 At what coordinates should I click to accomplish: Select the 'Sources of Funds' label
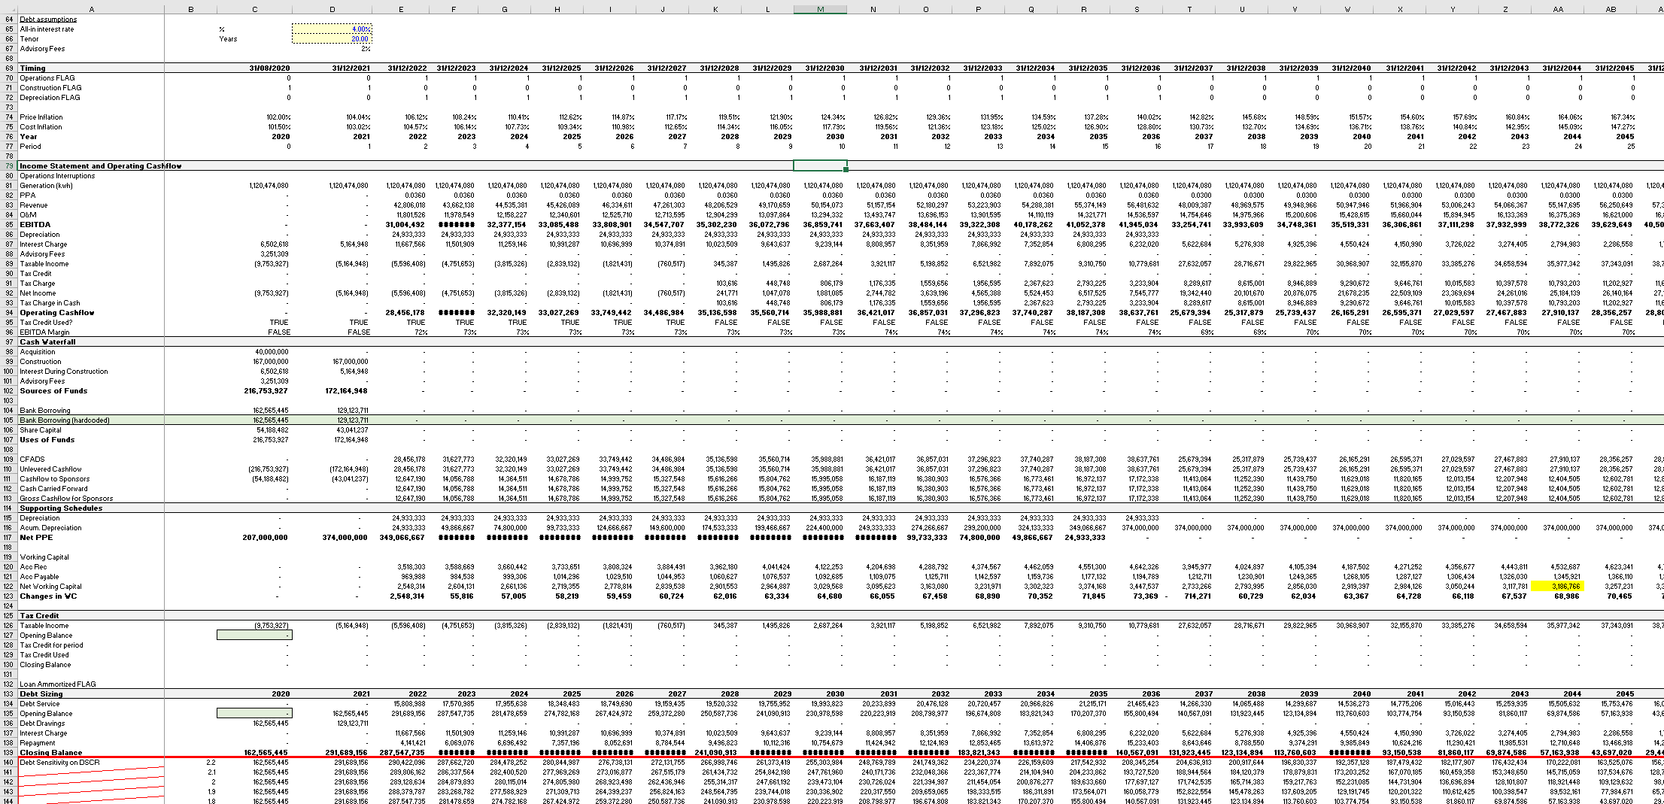click(x=53, y=390)
